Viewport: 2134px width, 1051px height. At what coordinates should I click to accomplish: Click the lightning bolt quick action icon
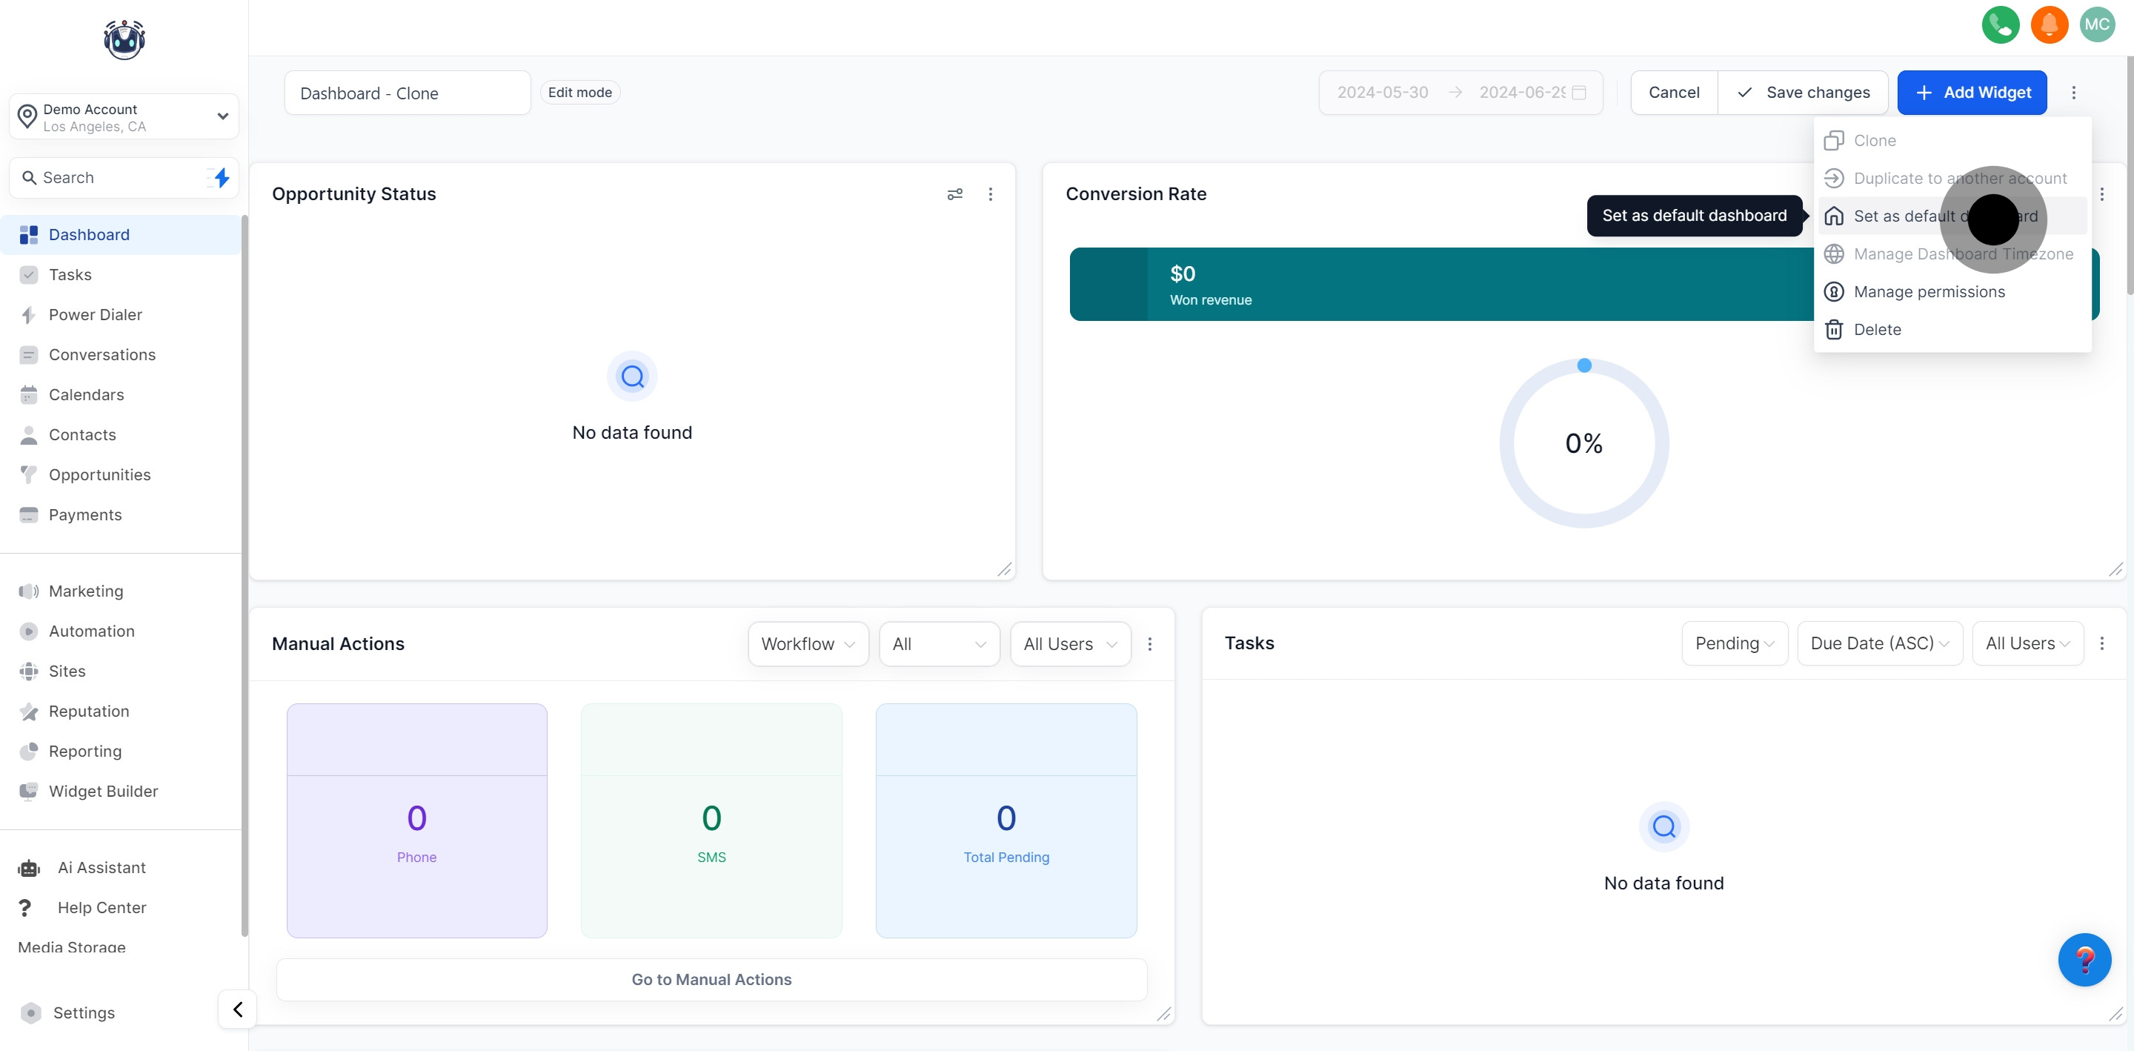pos(220,177)
